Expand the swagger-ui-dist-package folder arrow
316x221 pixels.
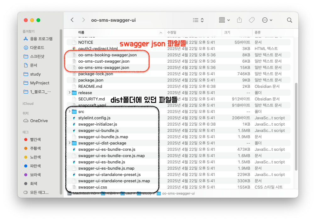(x=69, y=143)
